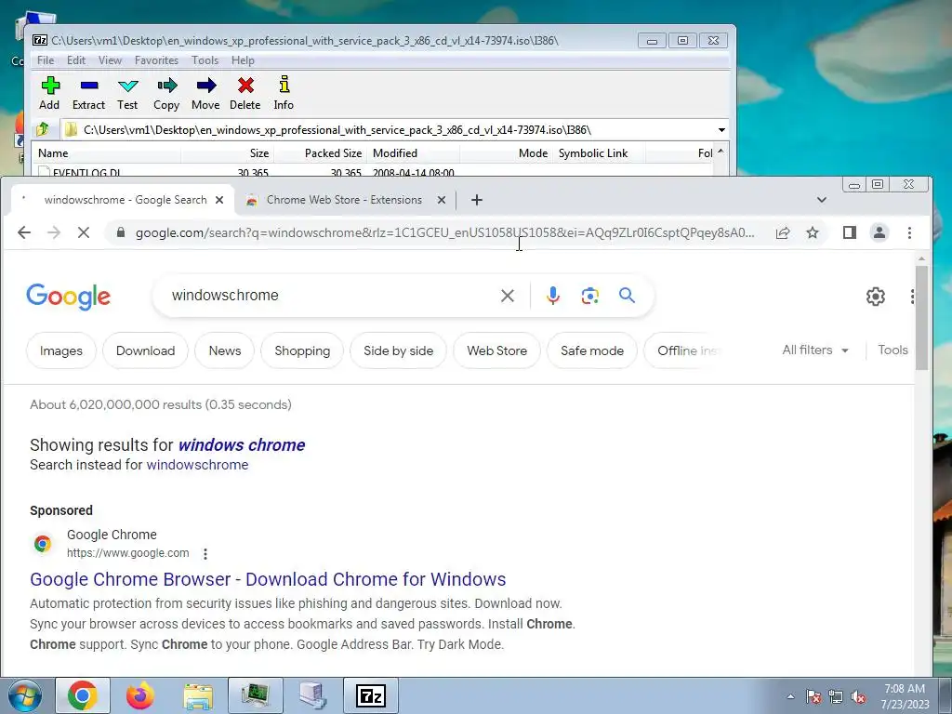Viewport: 952px width, 714px height.
Task: Sort 7-Zip list by Mode column
Action: click(507, 153)
